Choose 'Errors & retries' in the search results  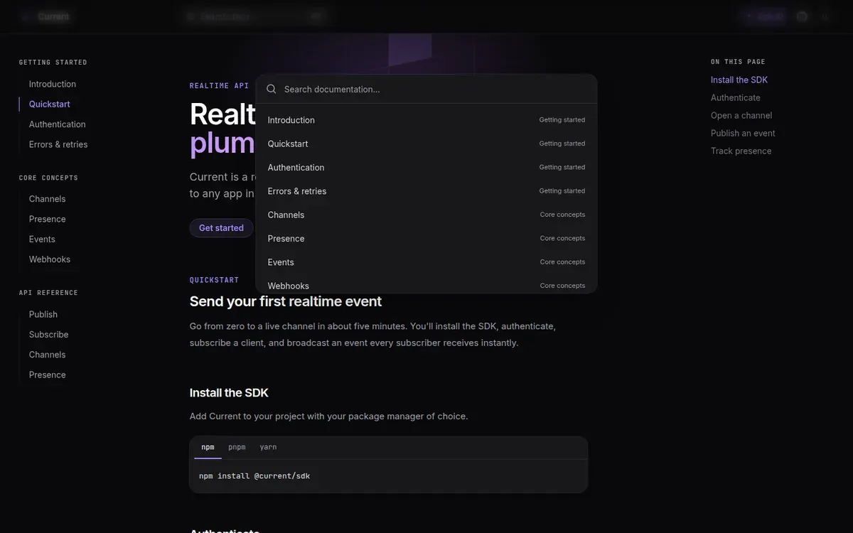coord(426,191)
